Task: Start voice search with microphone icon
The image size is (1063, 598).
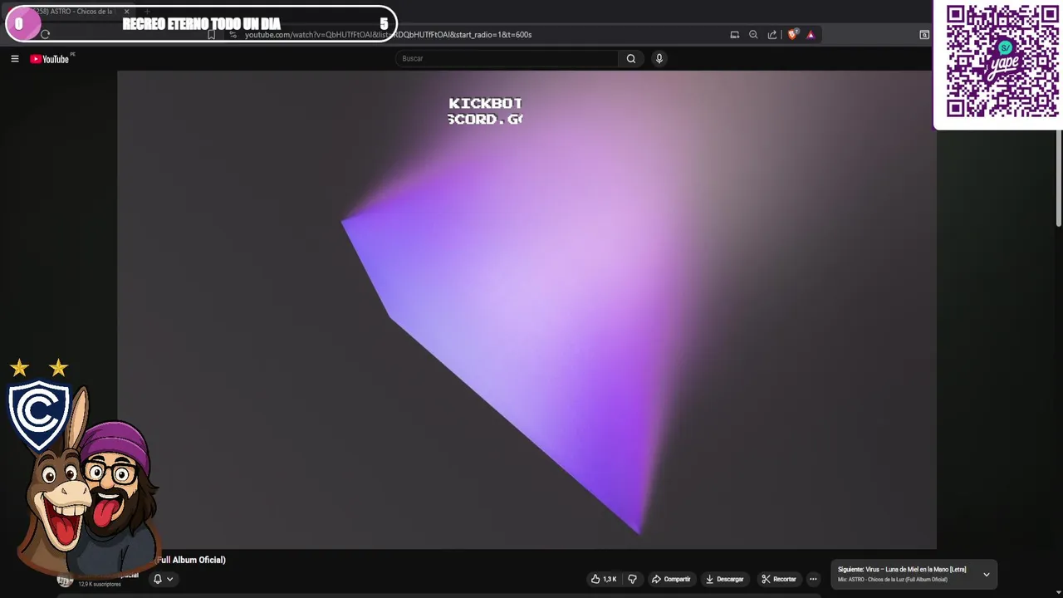Action: (x=659, y=58)
